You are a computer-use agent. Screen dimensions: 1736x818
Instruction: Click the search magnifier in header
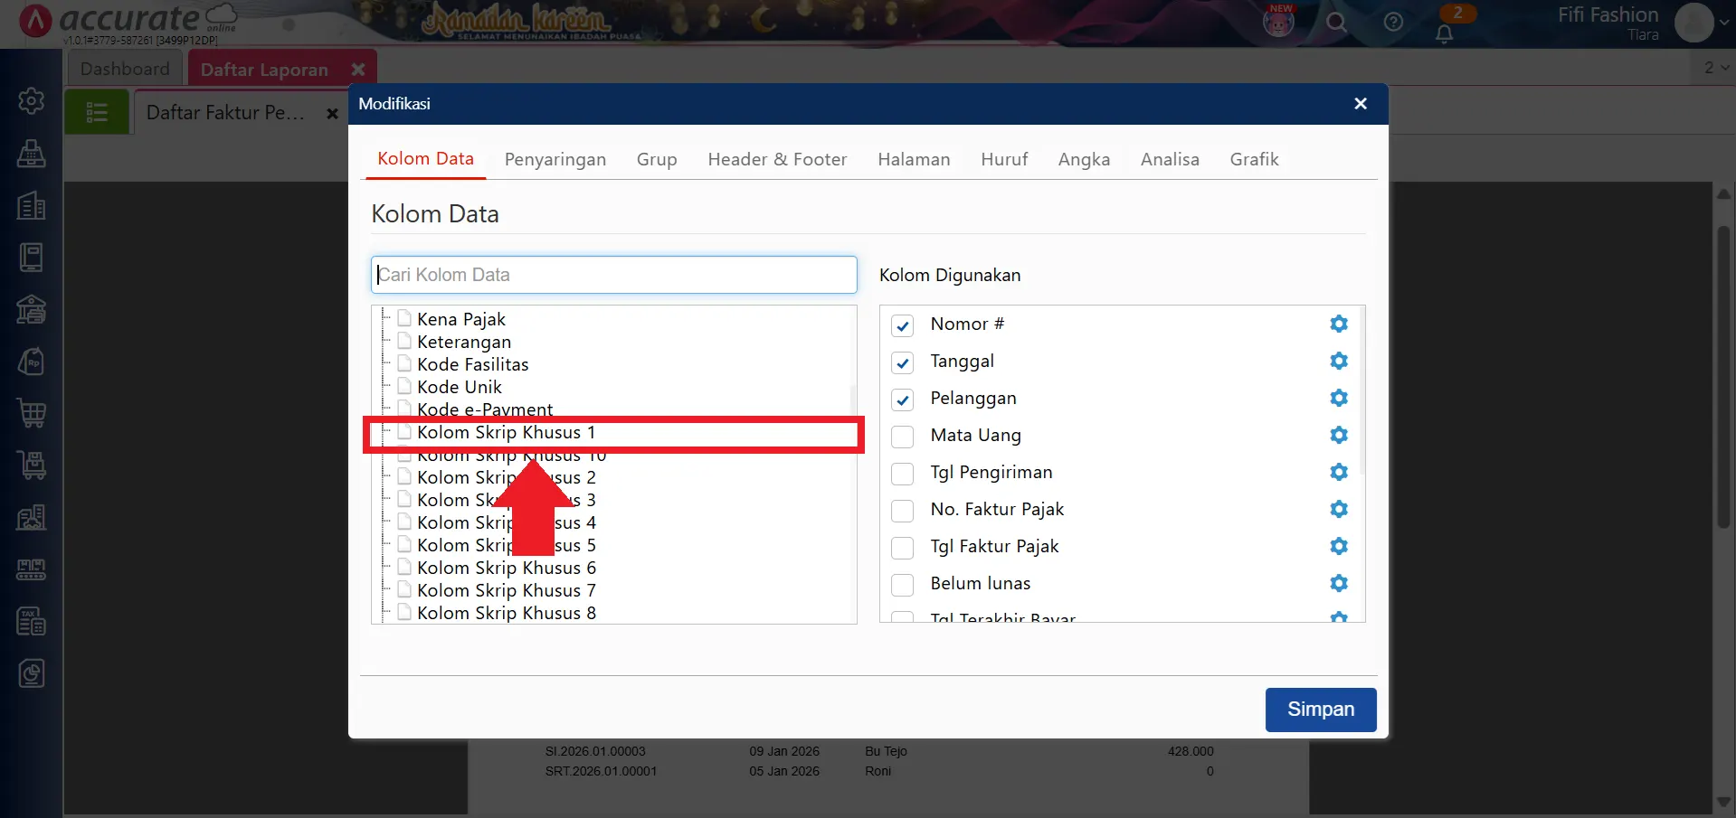tap(1336, 23)
